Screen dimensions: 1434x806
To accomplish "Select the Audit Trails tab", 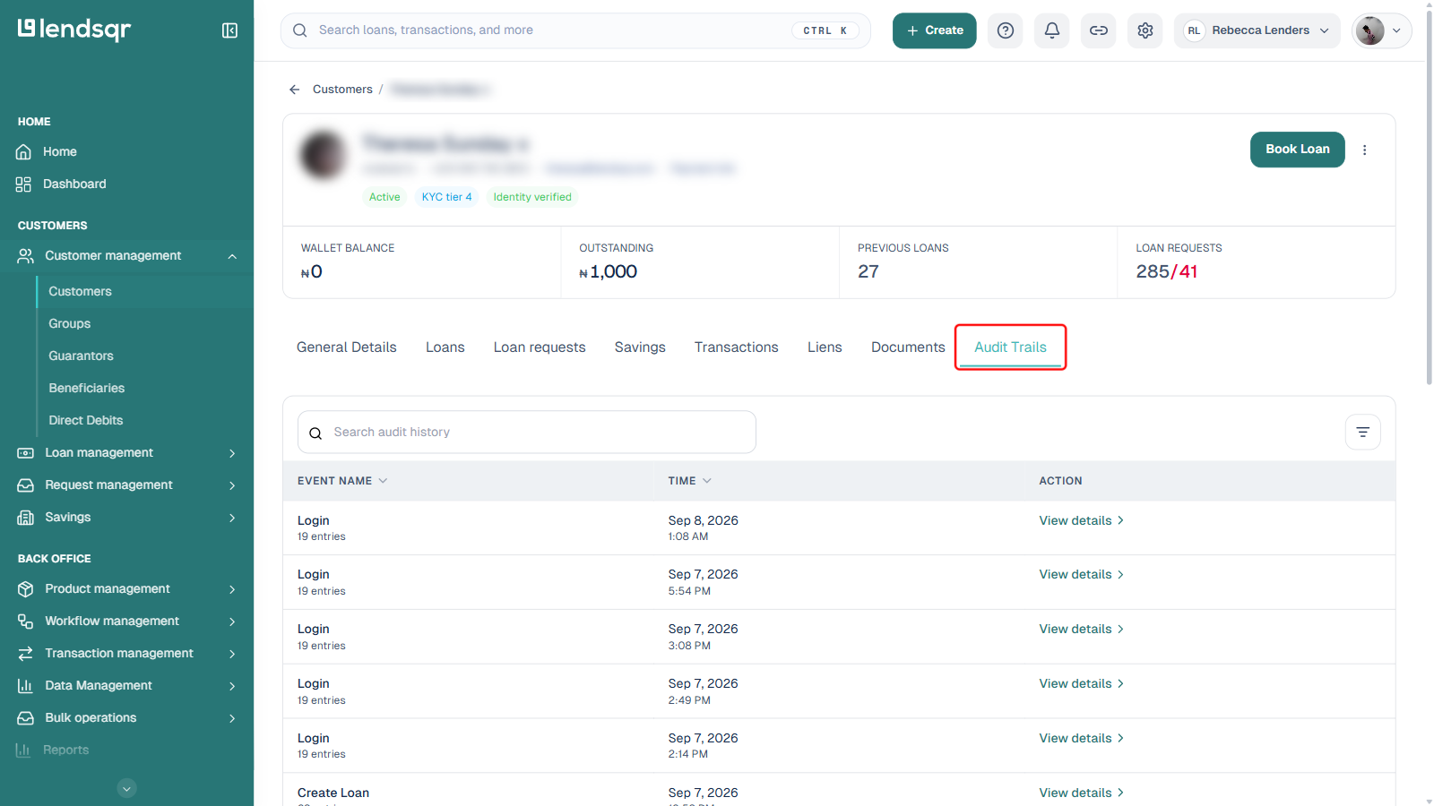I will 1010,347.
